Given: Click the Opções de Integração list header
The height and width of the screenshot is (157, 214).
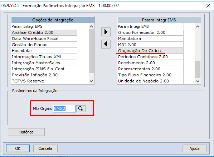Looking at the screenshot, I should click(53, 20).
